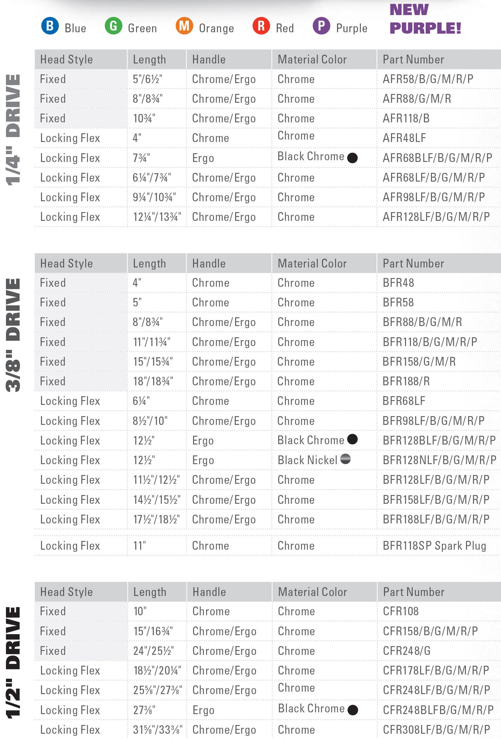Click the BFR118SP Spark Plug part number
This screenshot has width=501, height=739.
[434, 546]
